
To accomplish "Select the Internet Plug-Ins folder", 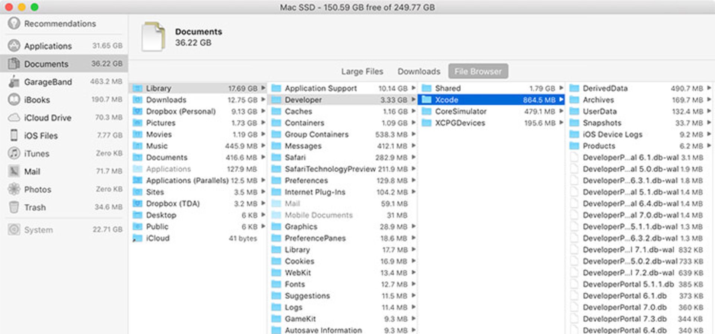I will coord(342,192).
